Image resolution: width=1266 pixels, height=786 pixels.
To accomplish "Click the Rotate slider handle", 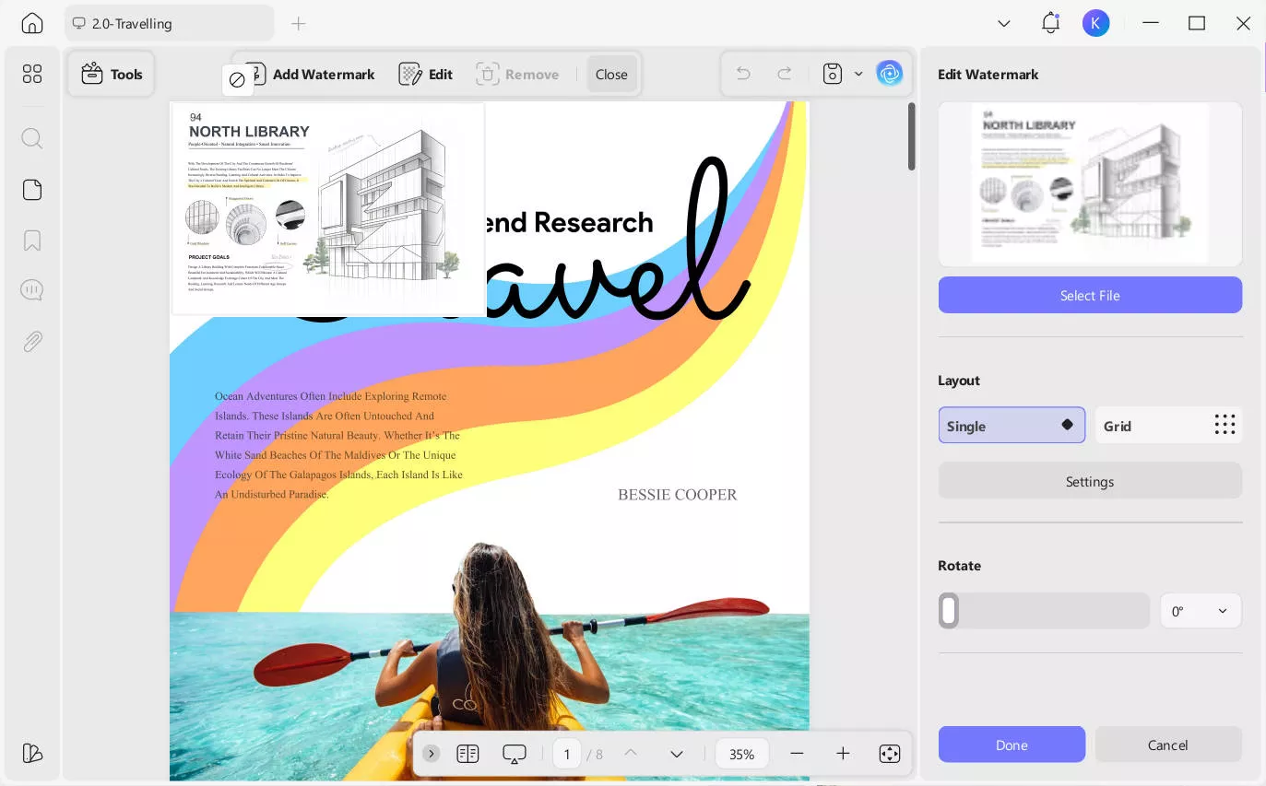I will [x=949, y=610].
